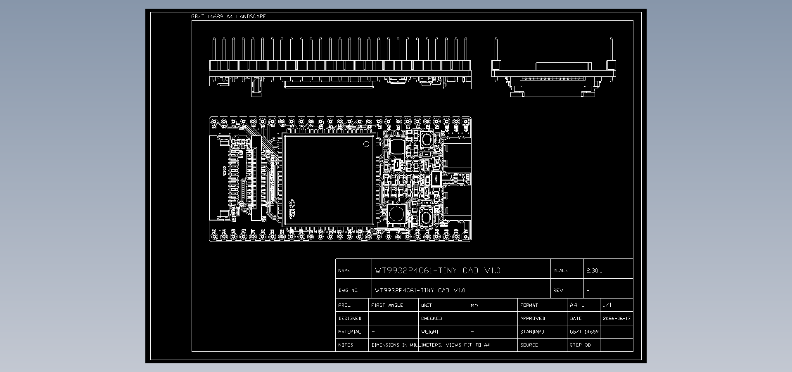This screenshot has height=372, width=792.
Task: Click the drawing number WT9932P4C61-TINY_CAD_V1.0 in DWG NO. row
Action: pos(420,290)
